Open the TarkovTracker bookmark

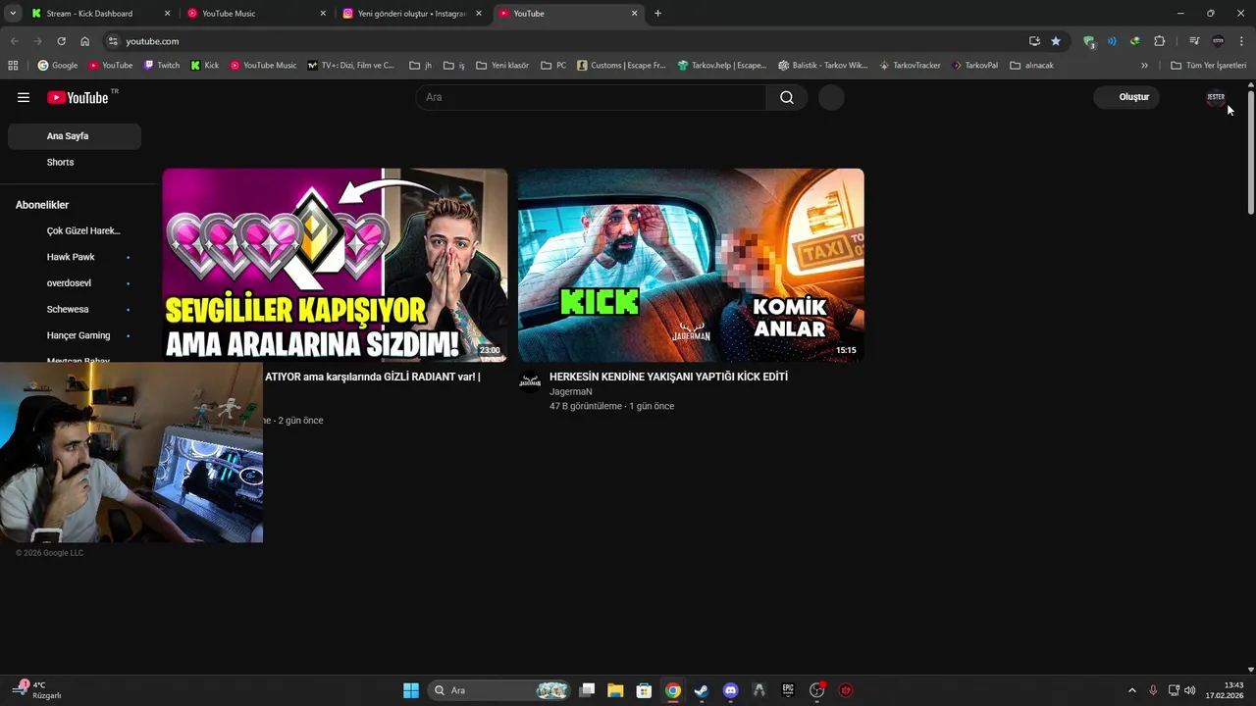pos(910,66)
